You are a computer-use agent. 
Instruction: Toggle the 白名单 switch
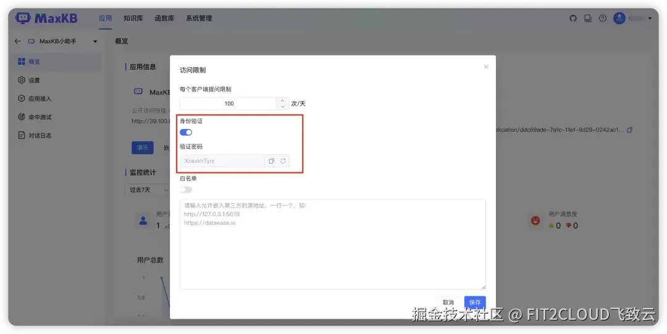pyautogui.click(x=186, y=190)
